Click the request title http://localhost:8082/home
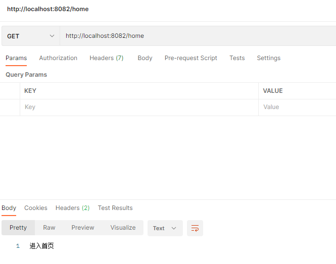 click(x=48, y=9)
